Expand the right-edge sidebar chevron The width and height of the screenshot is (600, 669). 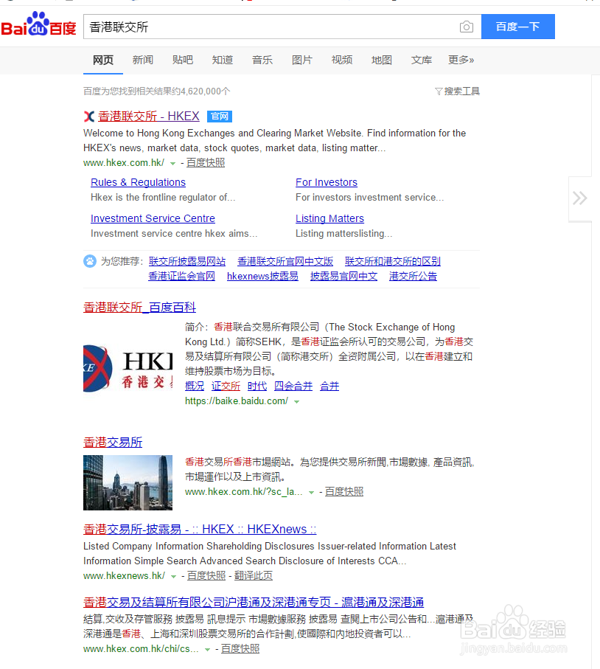point(579,198)
